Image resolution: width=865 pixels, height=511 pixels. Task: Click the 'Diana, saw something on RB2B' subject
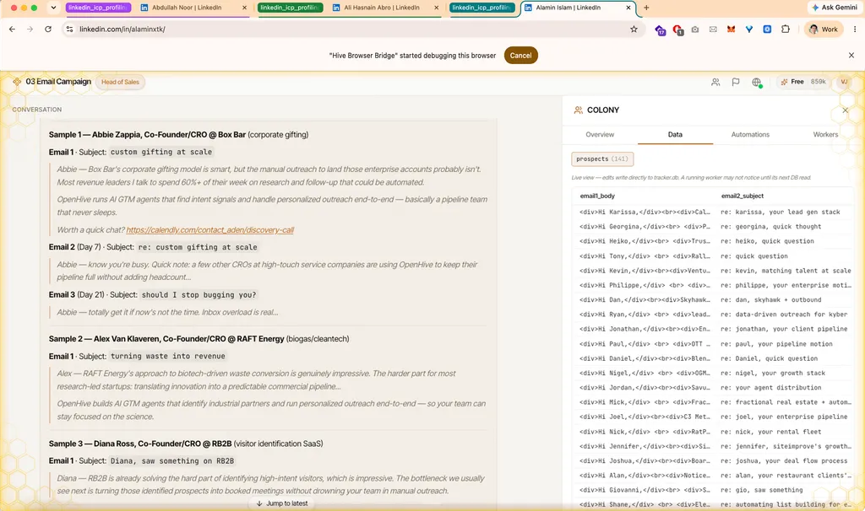click(172, 461)
